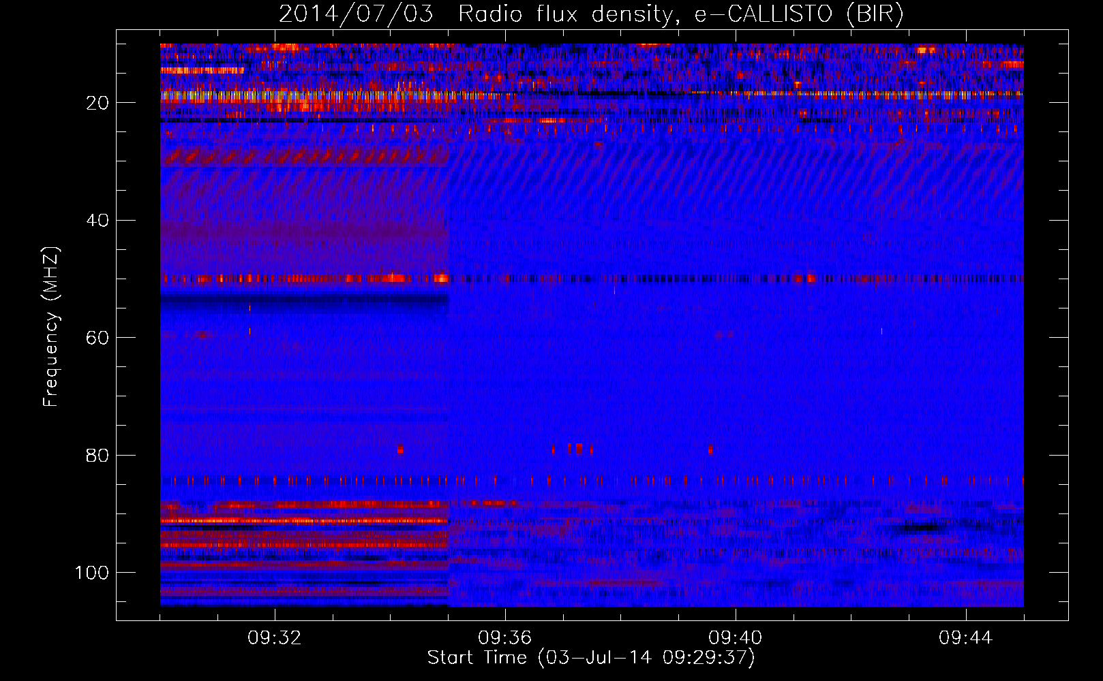Click the 09:40 time tick label
Screen dimensions: 1103x681
[736, 638]
